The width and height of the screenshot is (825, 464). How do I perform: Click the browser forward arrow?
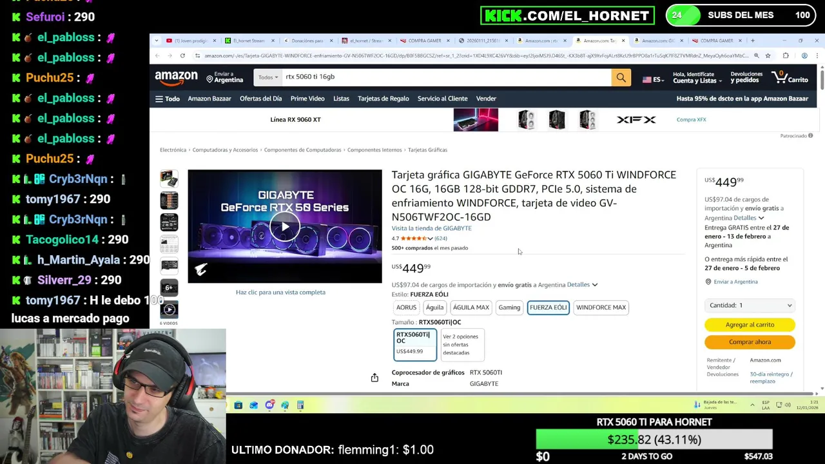coord(170,56)
